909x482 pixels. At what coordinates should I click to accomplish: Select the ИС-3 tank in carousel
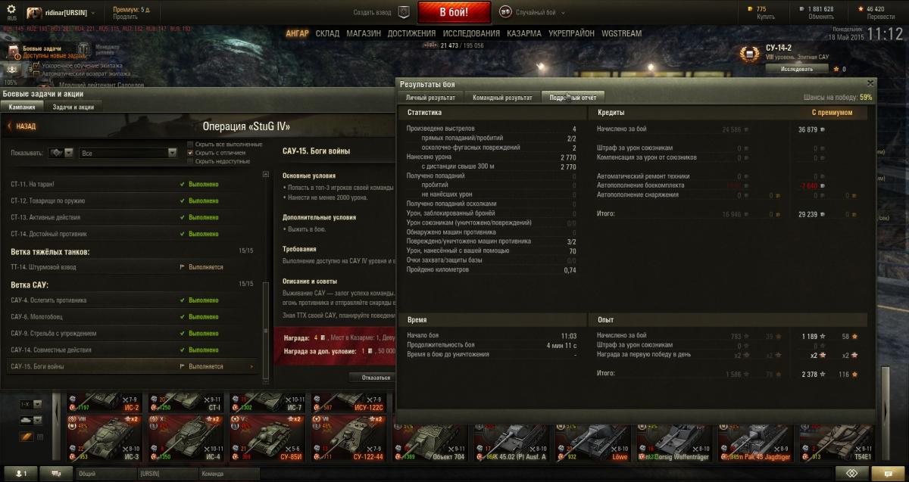tap(105, 437)
